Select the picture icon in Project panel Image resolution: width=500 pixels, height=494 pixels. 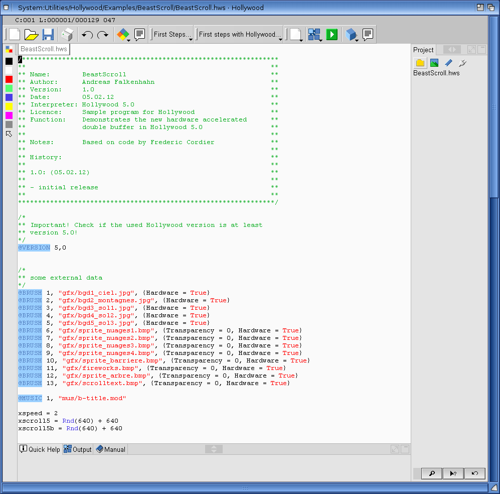[x=434, y=63]
